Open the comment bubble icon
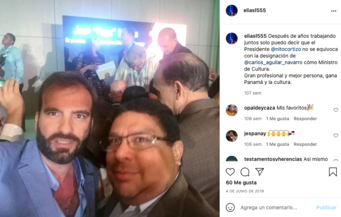 pos(245,172)
